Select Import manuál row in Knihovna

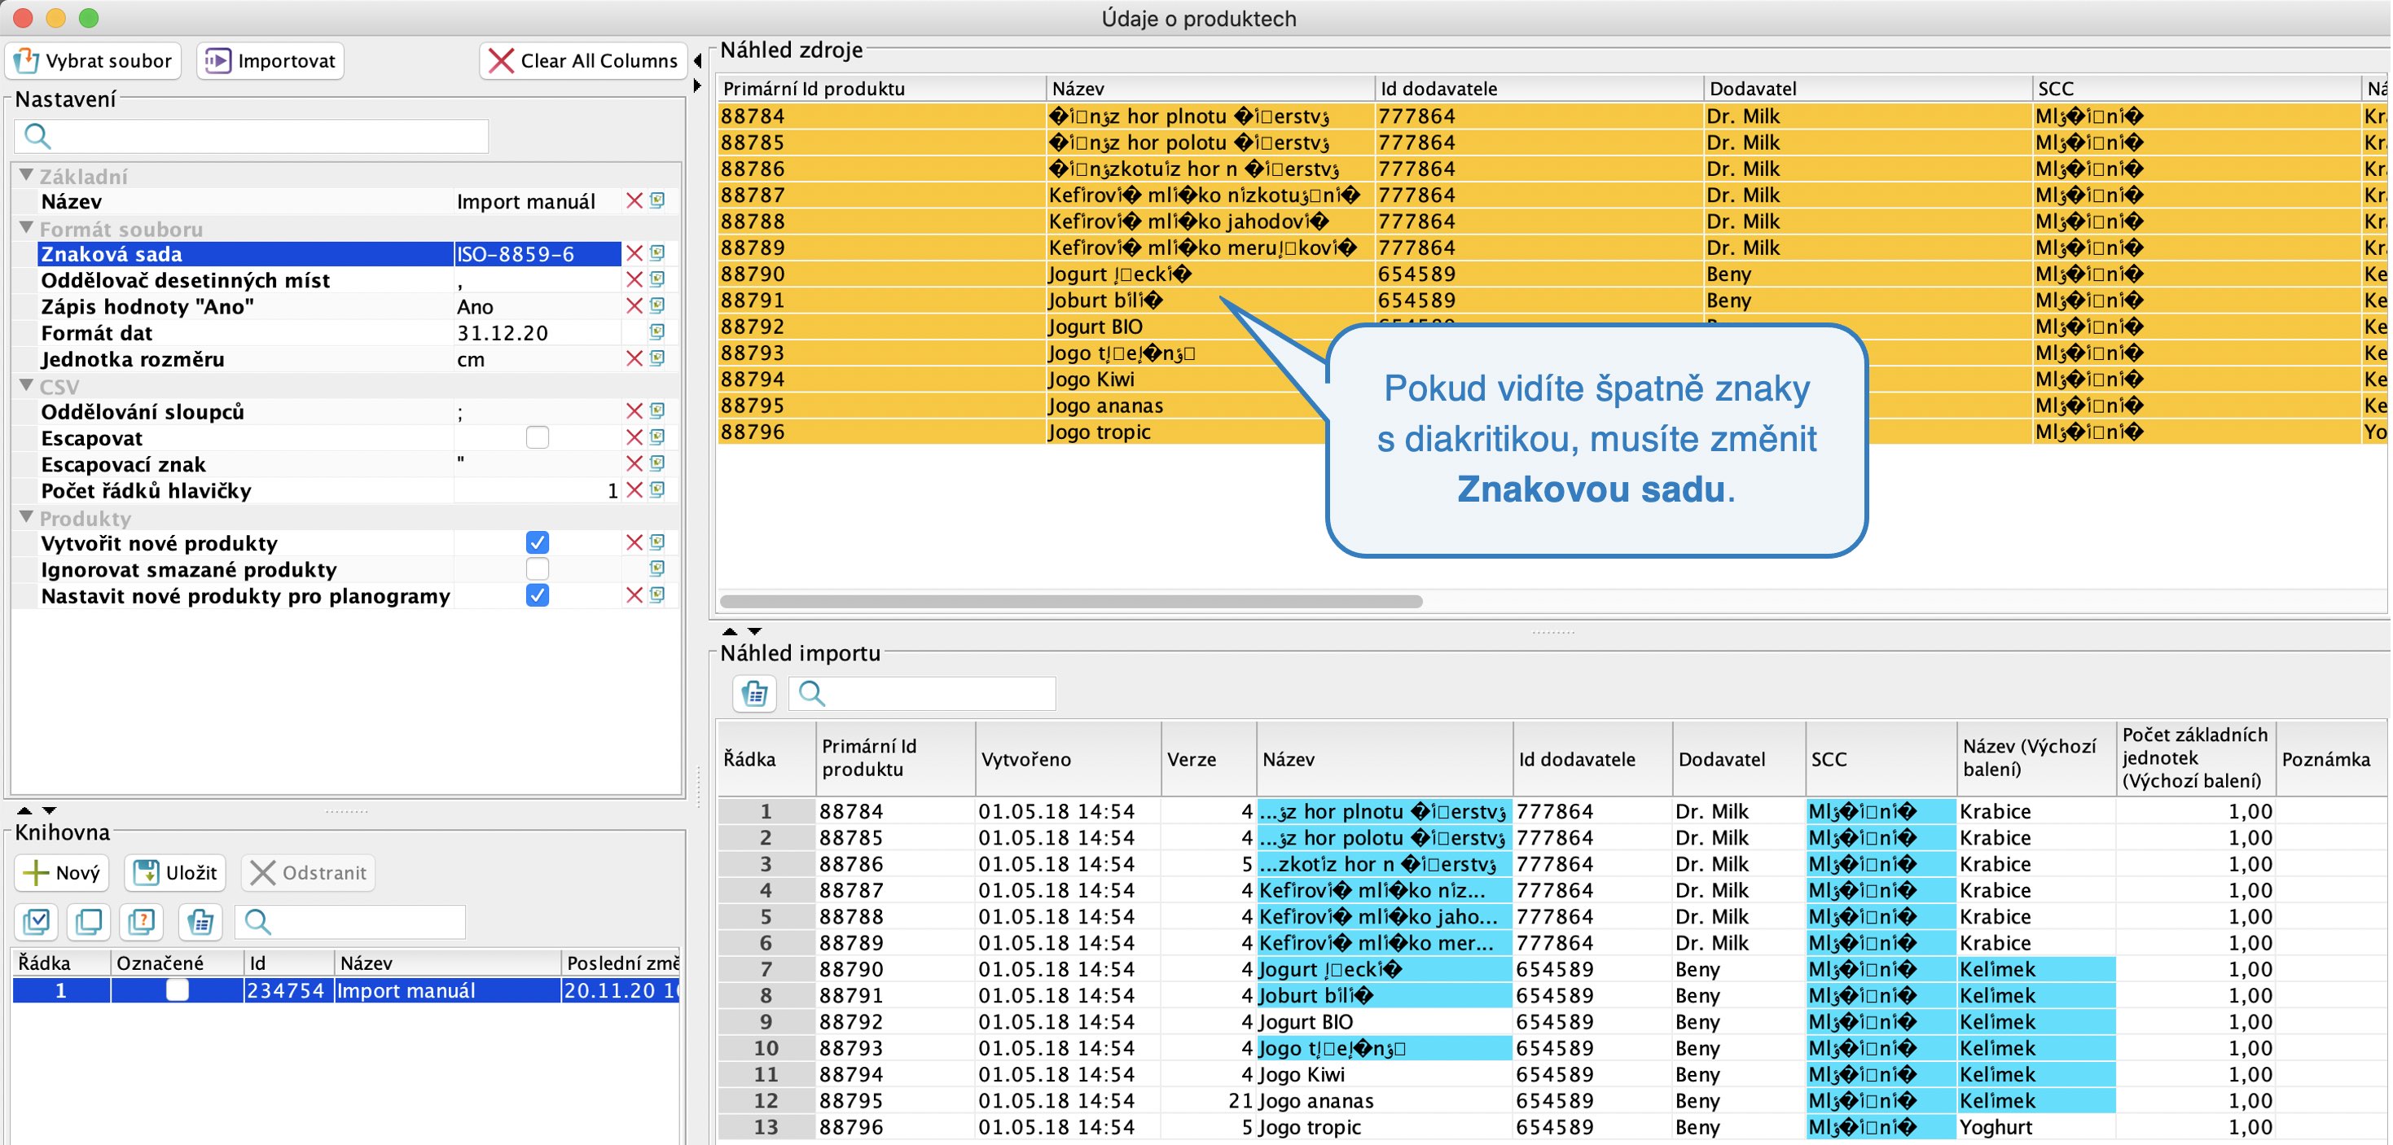pyautogui.click(x=345, y=990)
